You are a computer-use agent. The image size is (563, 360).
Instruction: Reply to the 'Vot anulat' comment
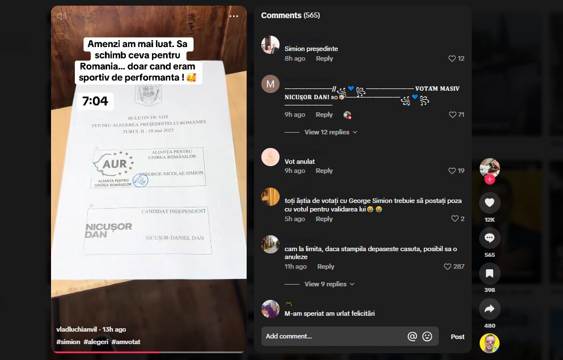(324, 171)
